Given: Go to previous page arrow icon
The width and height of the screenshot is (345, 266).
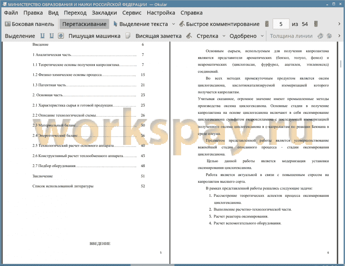Looking at the screenshot, I should tap(267, 24).
